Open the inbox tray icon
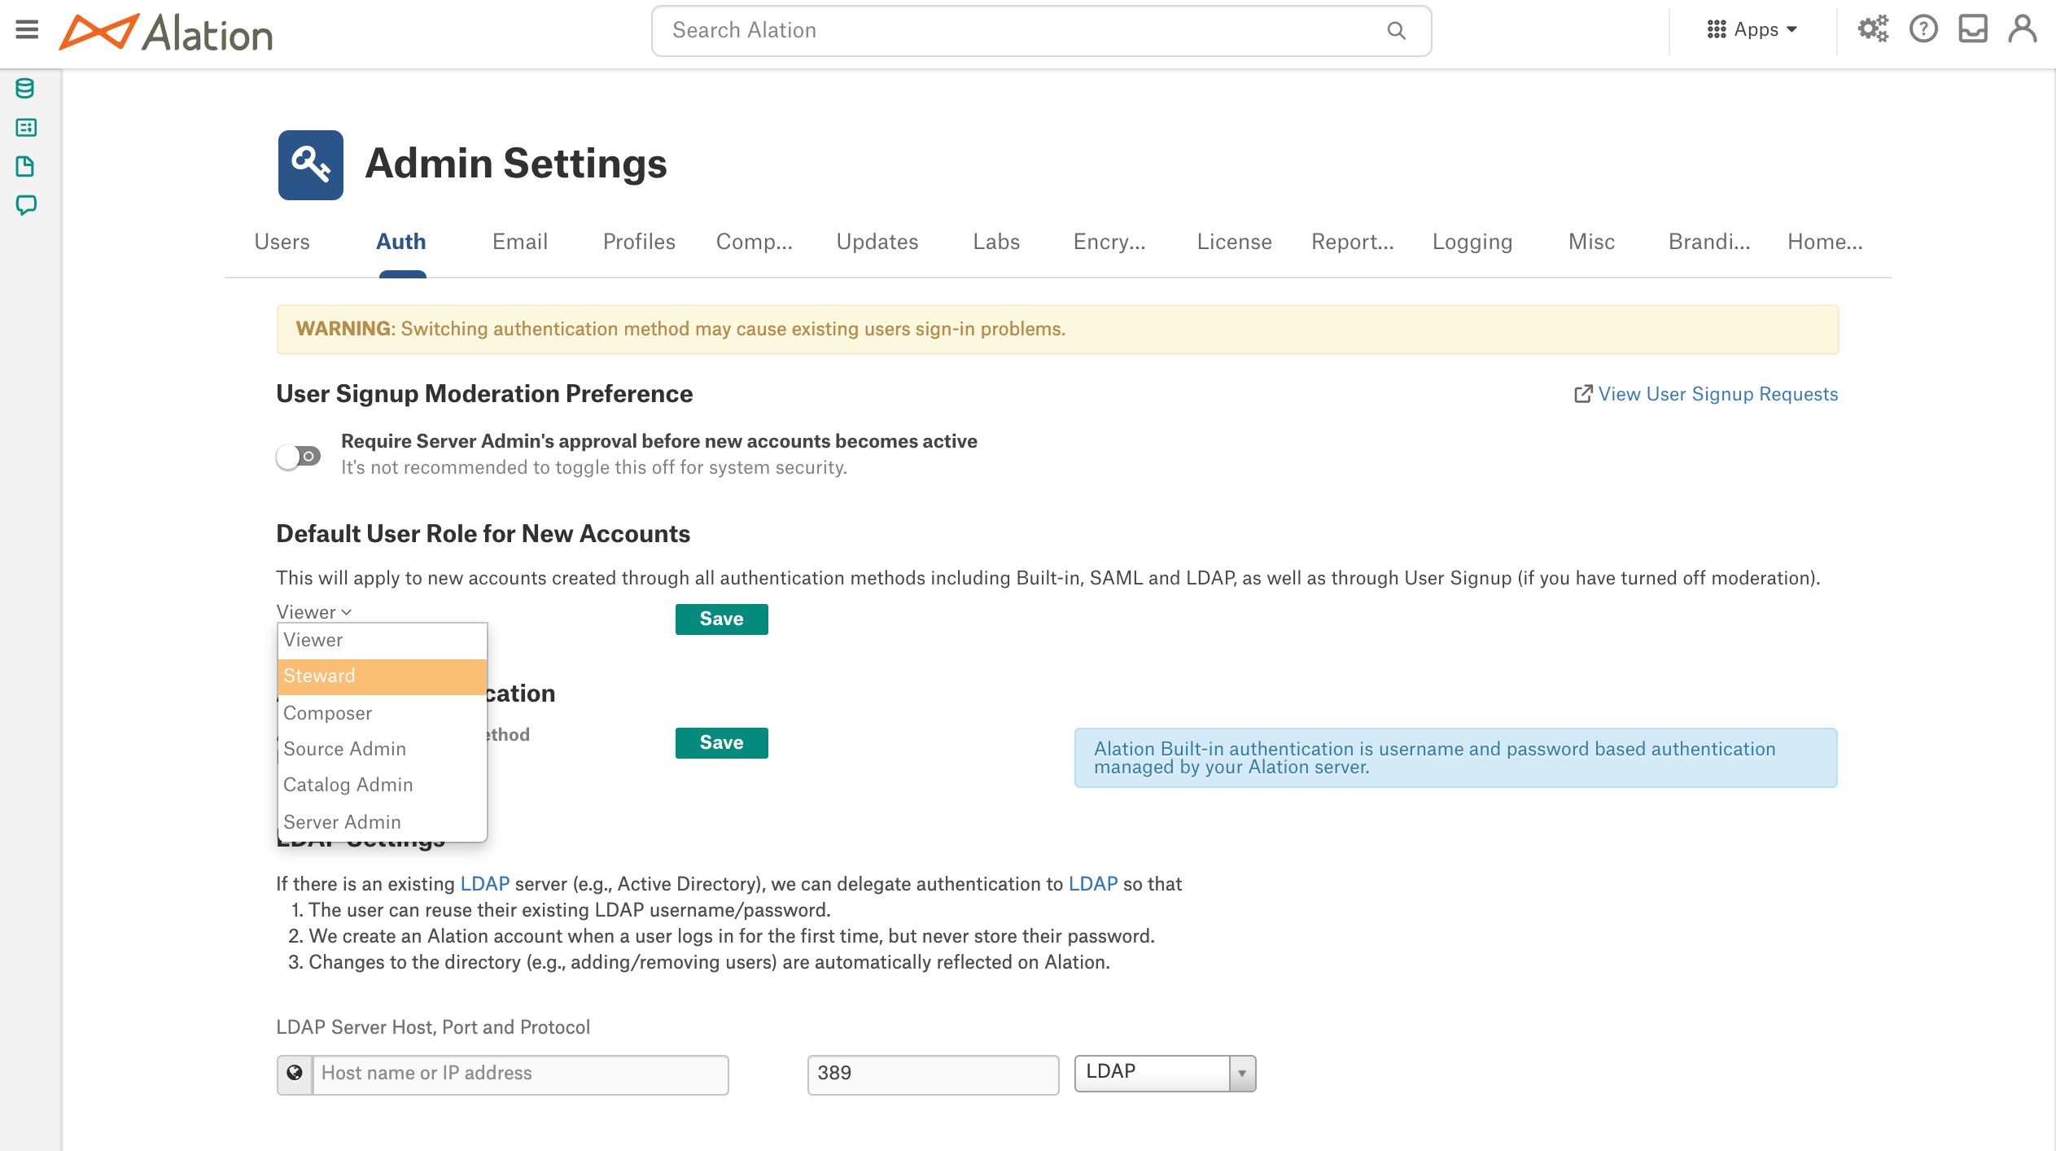Image resolution: width=2056 pixels, height=1151 pixels. click(x=1973, y=29)
